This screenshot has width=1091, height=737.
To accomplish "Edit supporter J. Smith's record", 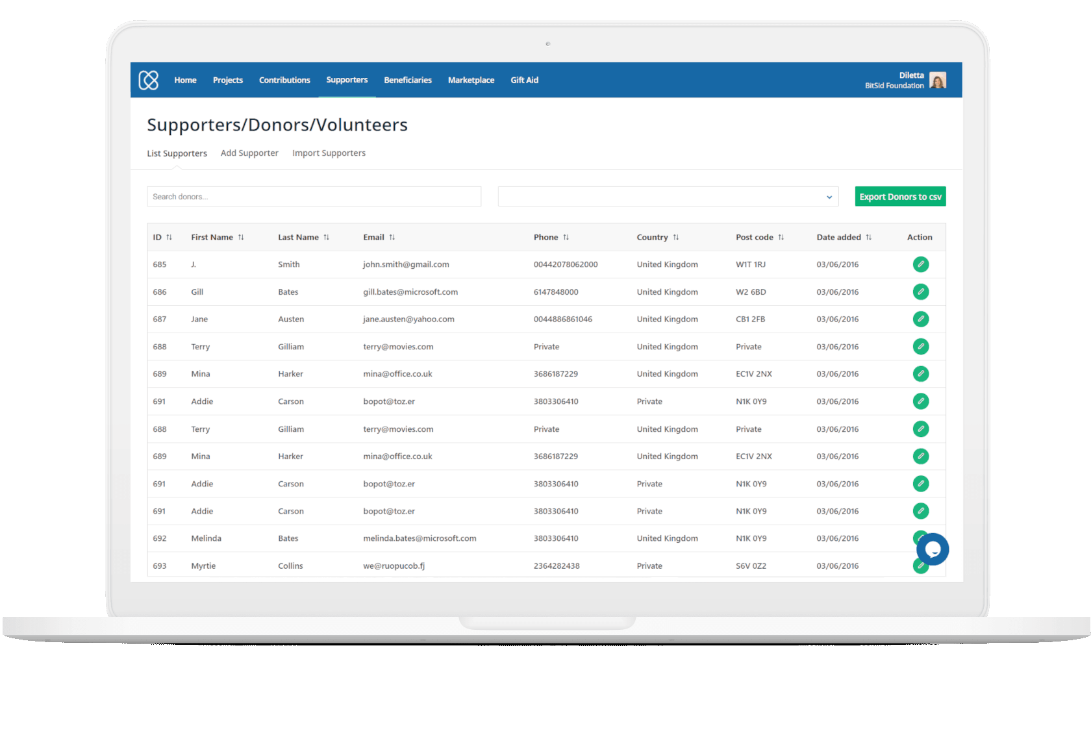I will 920,264.
